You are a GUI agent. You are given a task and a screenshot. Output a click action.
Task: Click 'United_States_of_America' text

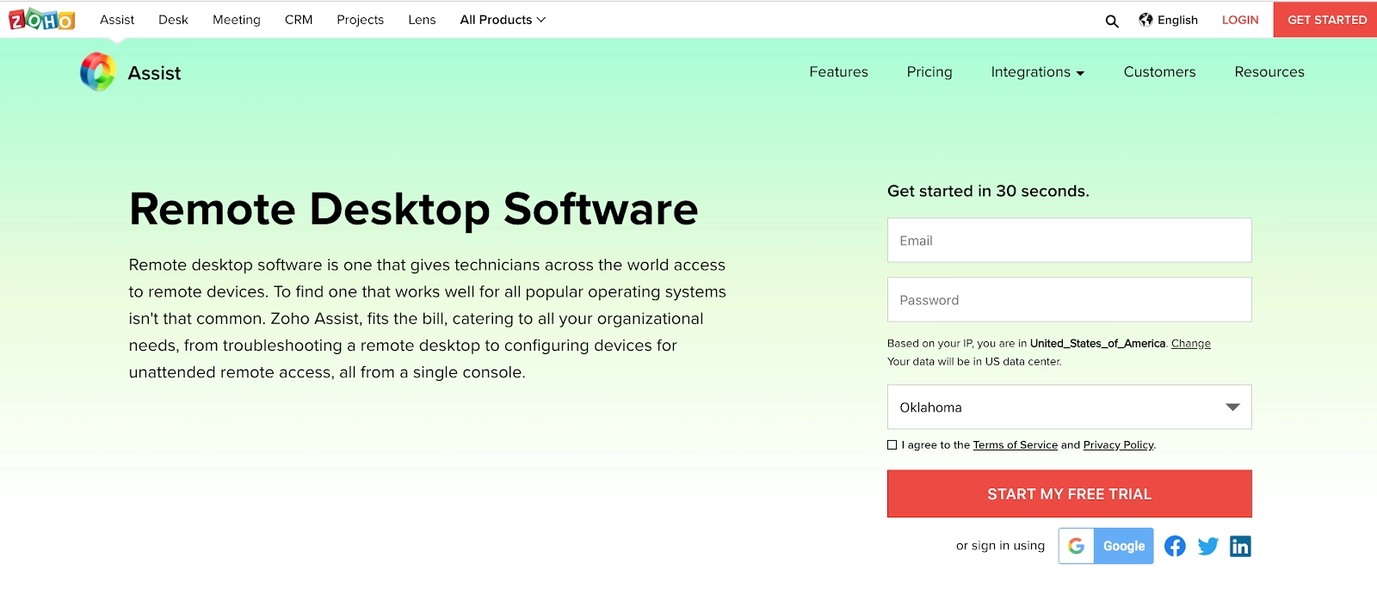click(1097, 343)
